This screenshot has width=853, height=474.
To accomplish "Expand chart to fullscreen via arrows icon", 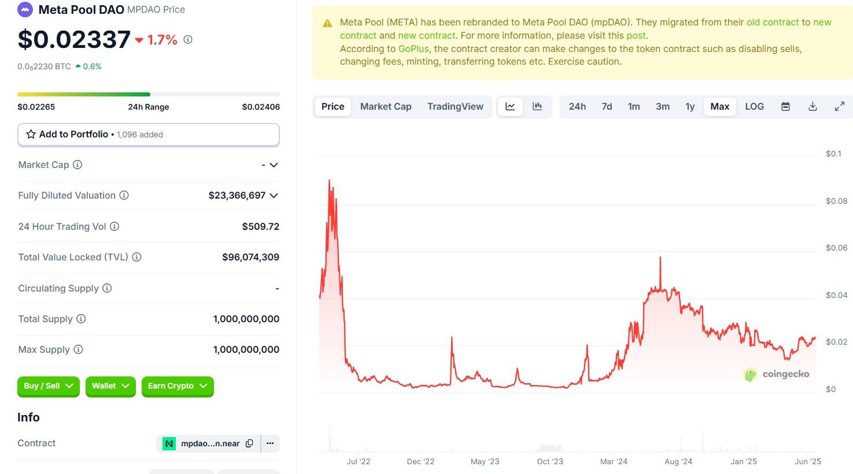I will point(839,106).
